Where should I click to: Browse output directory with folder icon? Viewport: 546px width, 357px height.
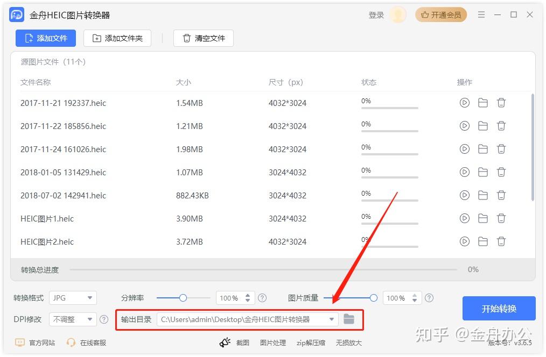coord(349,319)
